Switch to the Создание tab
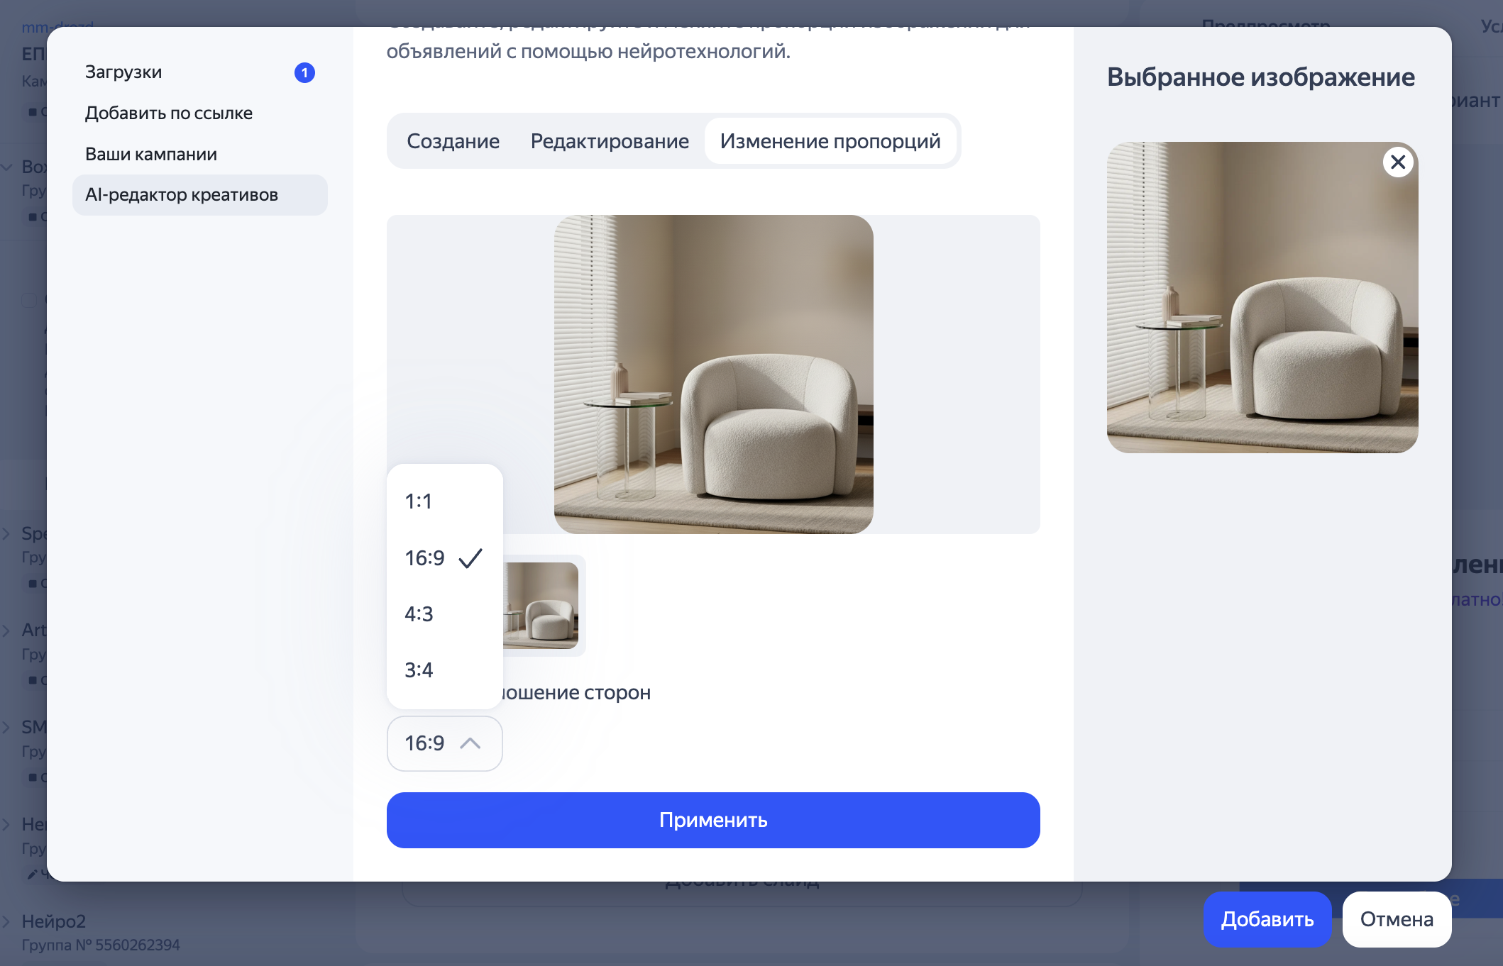1503x966 pixels. click(453, 141)
